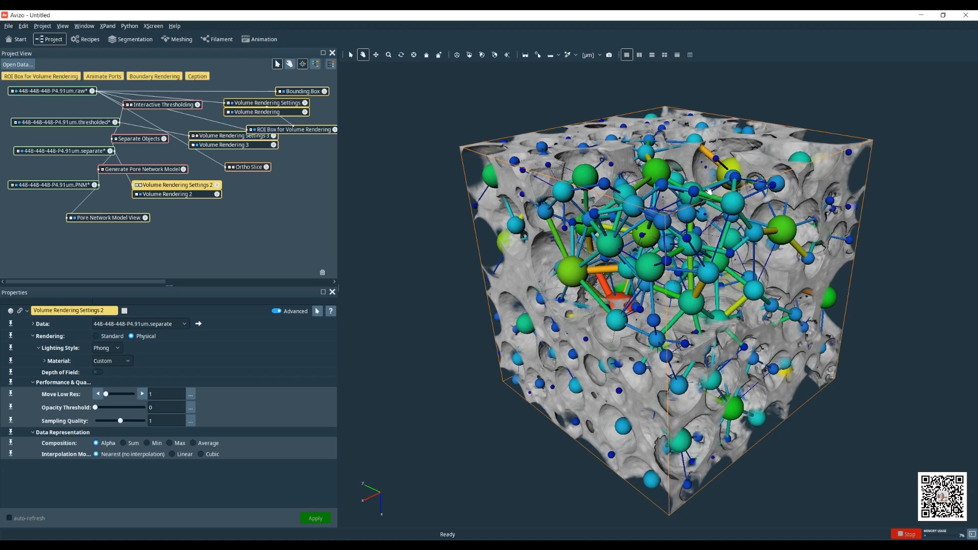This screenshot has width=978, height=550.
Task: Click the arrow next to Data field
Action: tap(199, 324)
